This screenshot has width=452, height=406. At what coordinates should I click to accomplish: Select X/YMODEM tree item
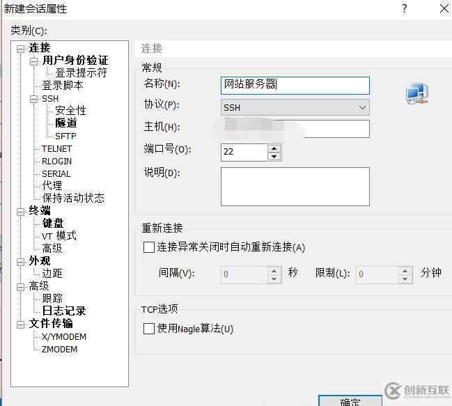coord(64,336)
